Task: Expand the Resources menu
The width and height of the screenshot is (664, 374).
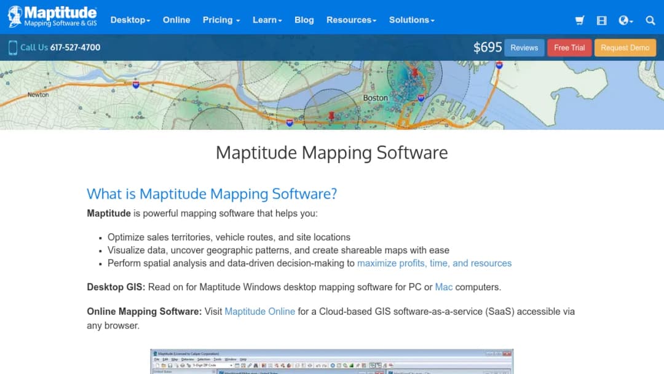Action: pyautogui.click(x=351, y=20)
